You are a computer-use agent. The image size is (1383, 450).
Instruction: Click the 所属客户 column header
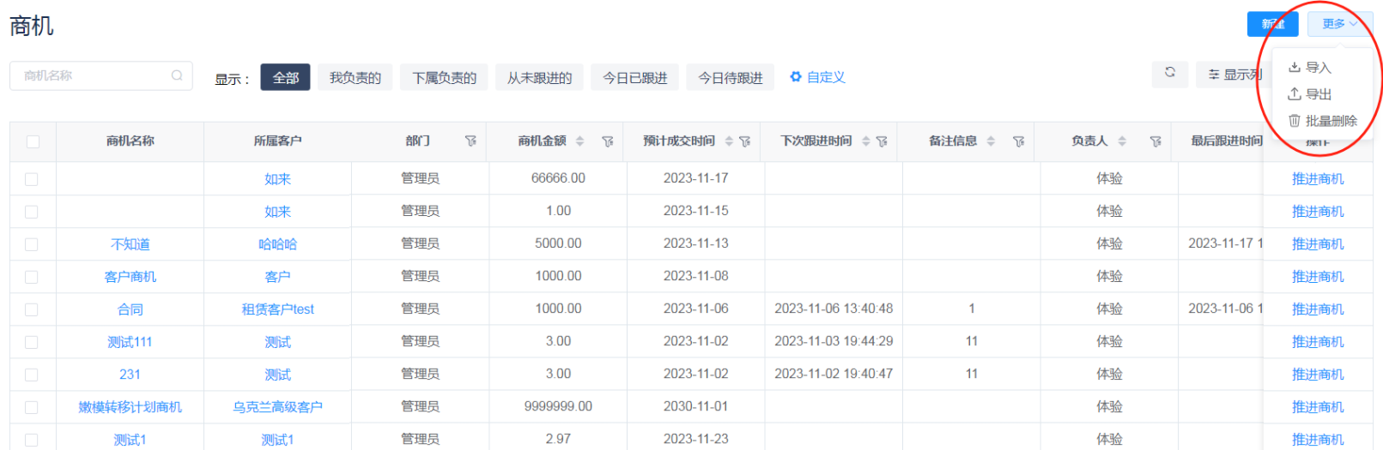pos(277,141)
